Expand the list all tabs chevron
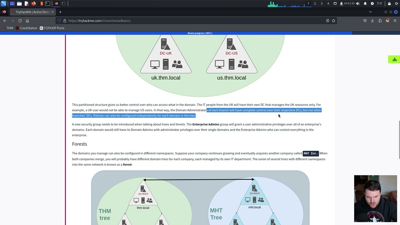 [370, 12]
